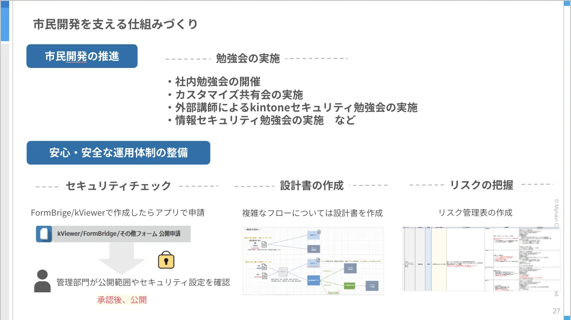Select the 市民開発の推進 blue label
Image resolution: width=571 pixels, height=320 pixels.
[x=82, y=56]
